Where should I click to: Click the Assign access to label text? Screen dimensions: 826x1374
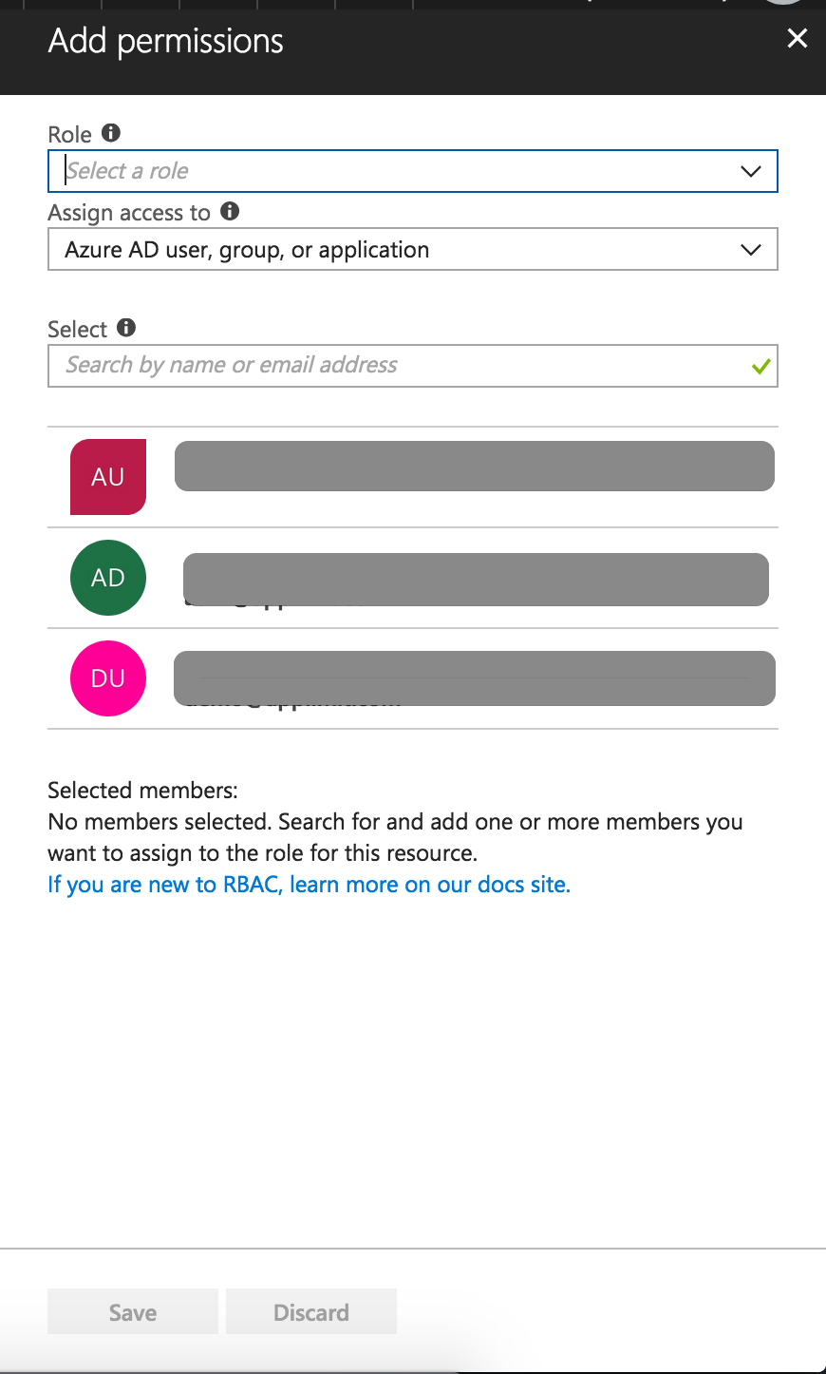129,213
